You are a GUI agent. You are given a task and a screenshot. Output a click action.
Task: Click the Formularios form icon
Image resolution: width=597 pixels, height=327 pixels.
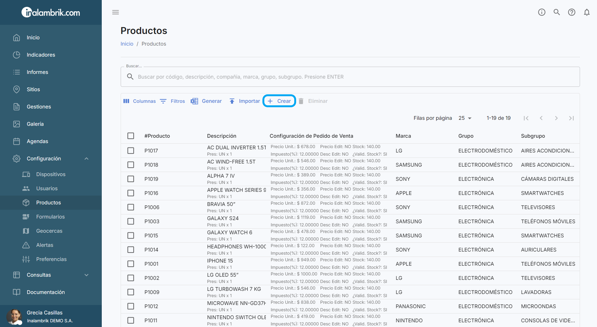coord(26,217)
